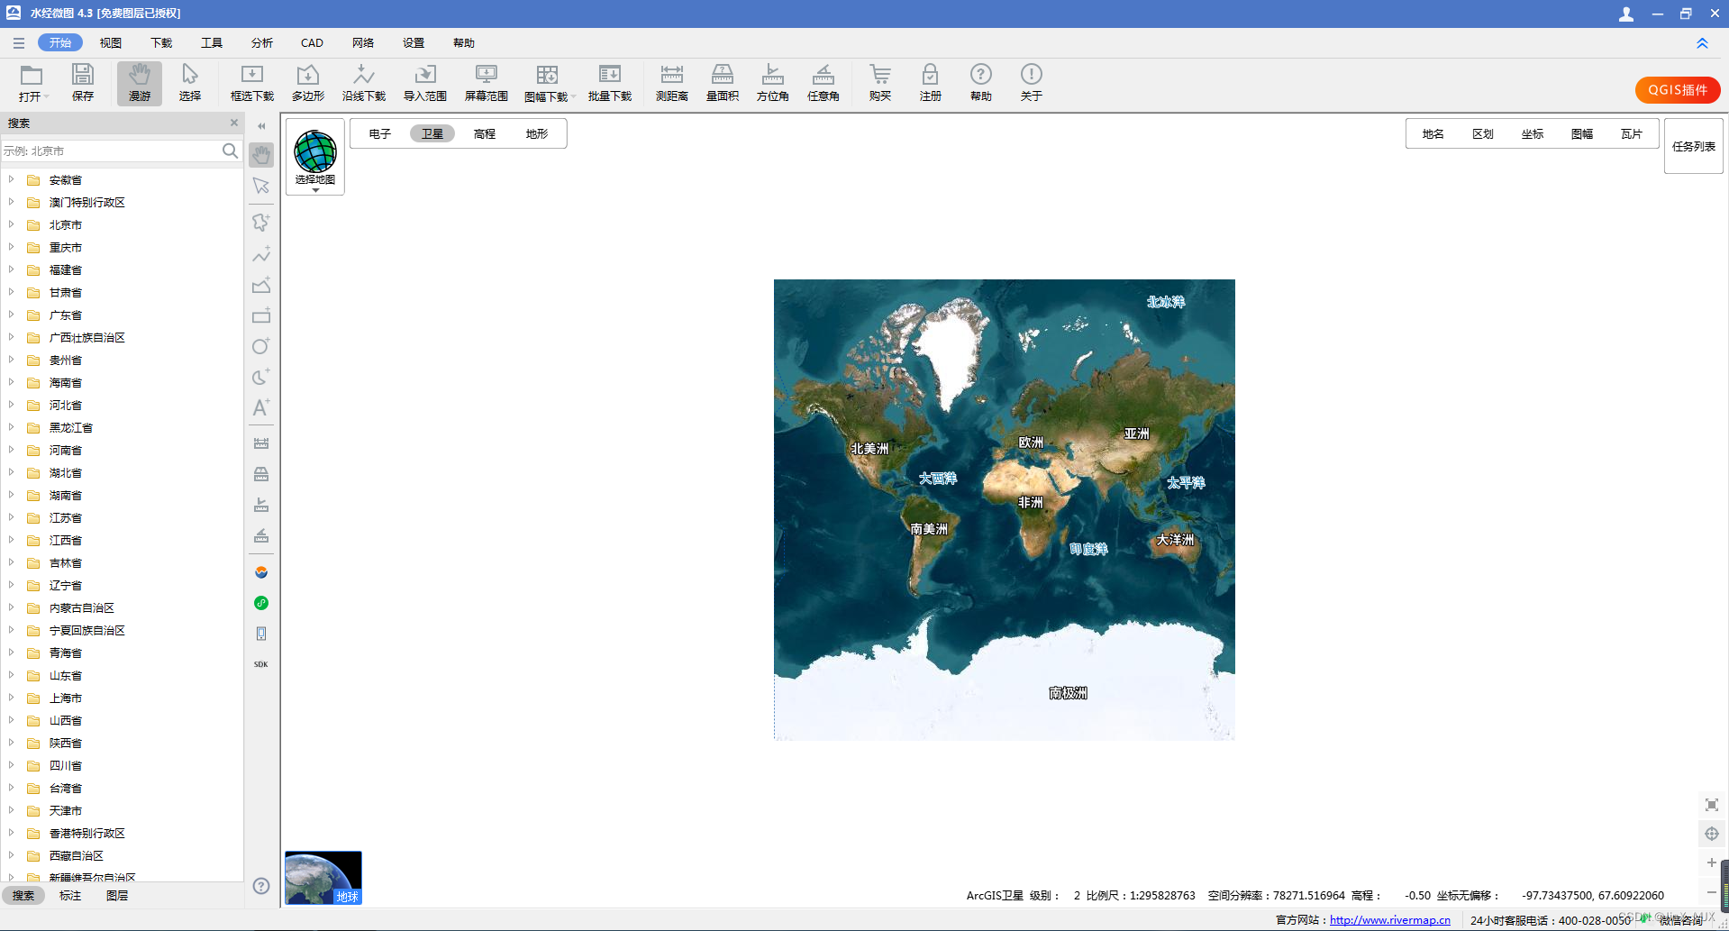Click the draw polyline tool in side toolbar
Screen dimensions: 1729x931
[261, 255]
